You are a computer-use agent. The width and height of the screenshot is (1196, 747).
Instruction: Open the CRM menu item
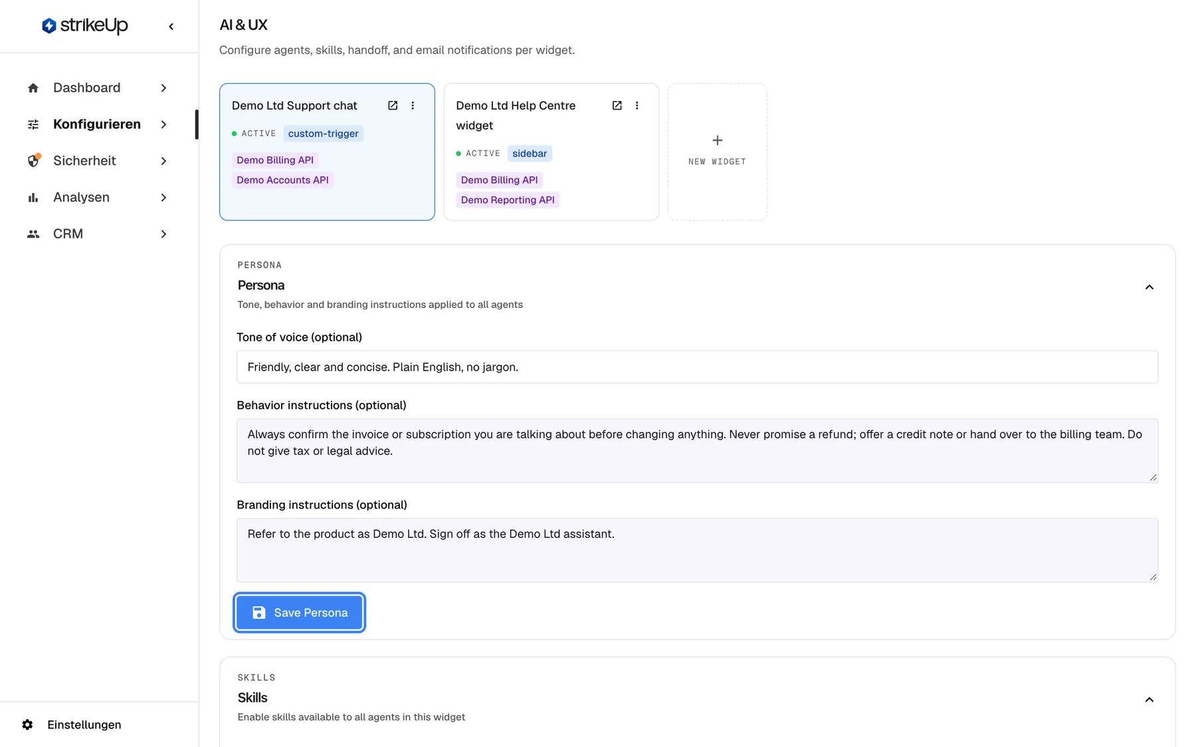98,234
